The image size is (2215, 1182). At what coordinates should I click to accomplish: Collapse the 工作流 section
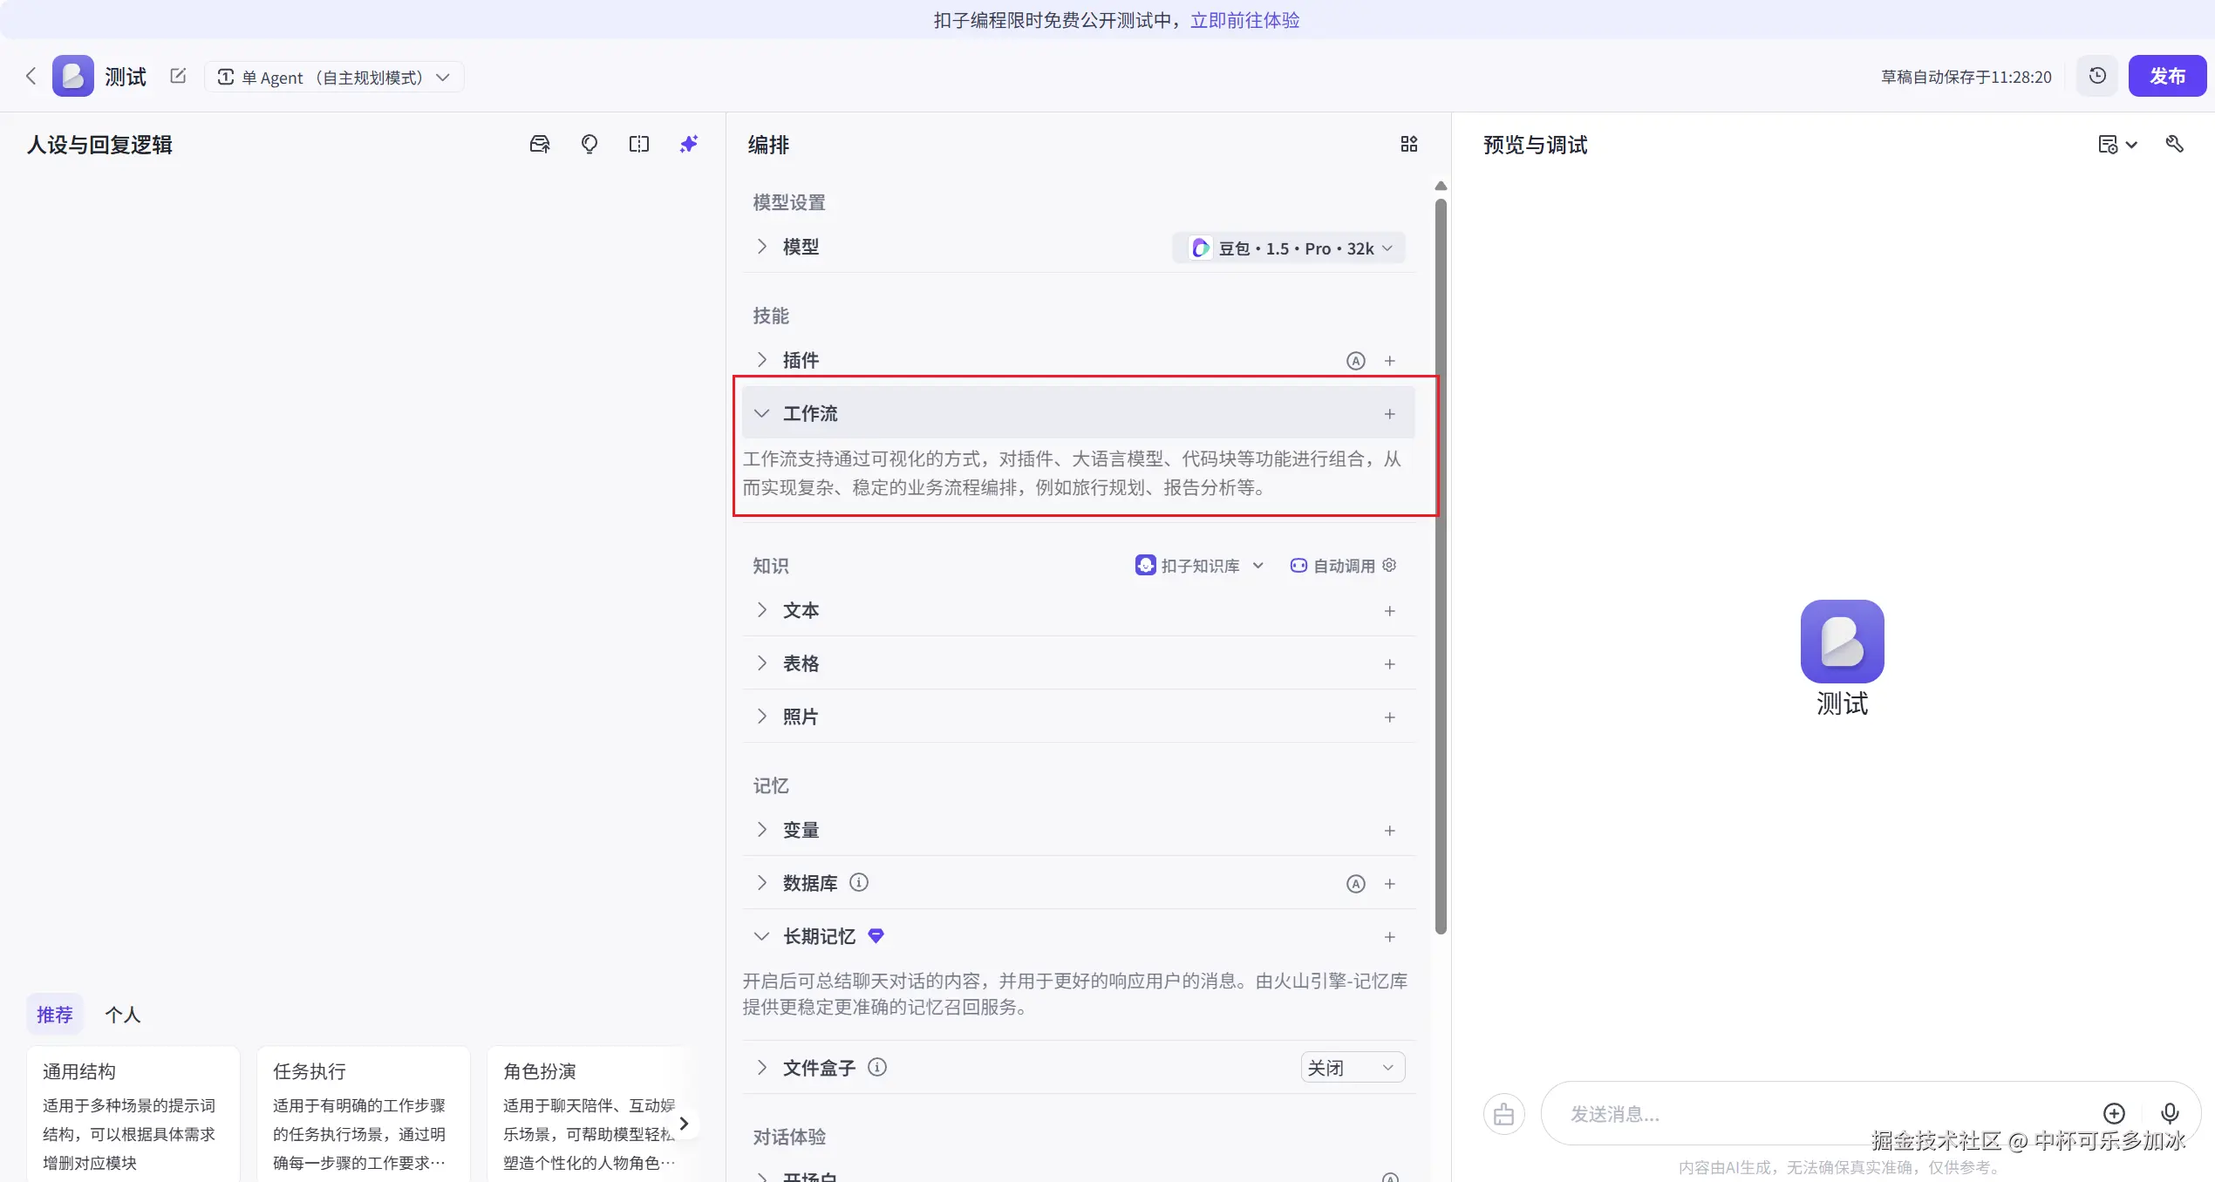761,413
